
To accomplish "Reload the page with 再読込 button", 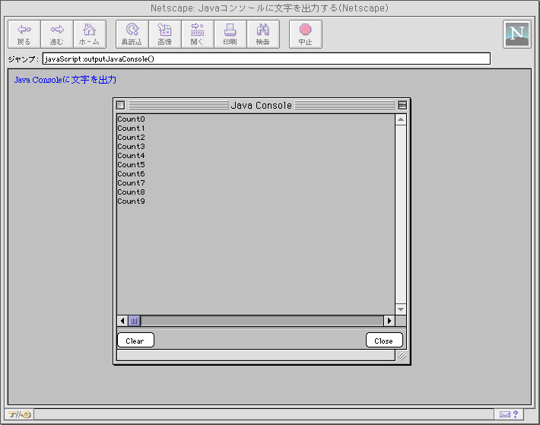I will (132, 34).
